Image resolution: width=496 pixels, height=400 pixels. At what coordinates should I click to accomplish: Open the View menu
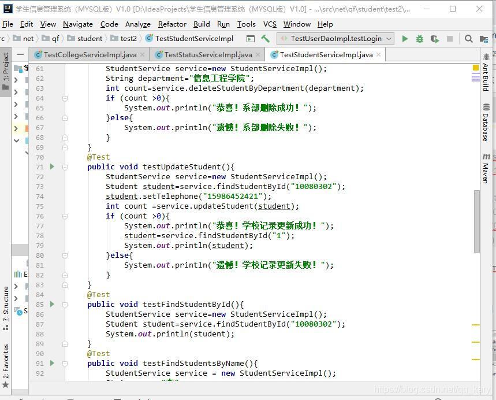pos(48,24)
